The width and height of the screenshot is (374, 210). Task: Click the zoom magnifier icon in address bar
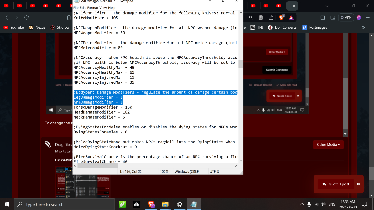point(251,17)
